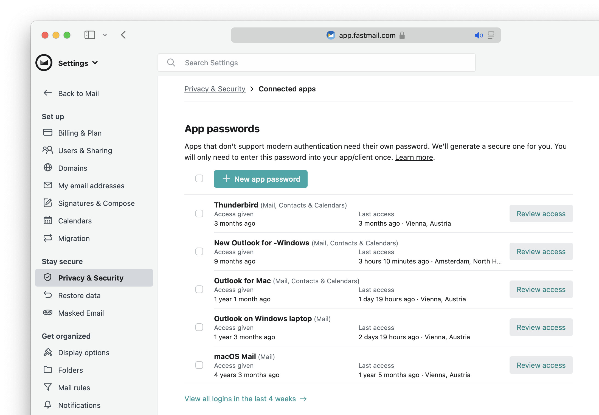Open Domains settings page
The height and width of the screenshot is (415, 599).
point(94,168)
